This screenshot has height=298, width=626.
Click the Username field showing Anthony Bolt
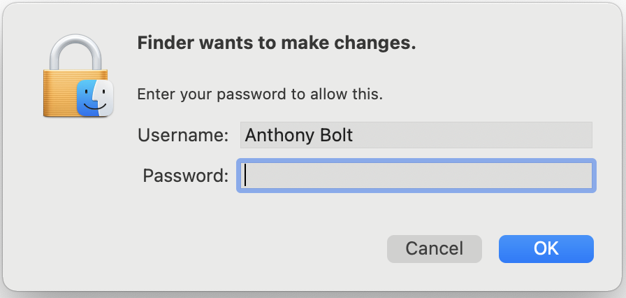(416, 135)
